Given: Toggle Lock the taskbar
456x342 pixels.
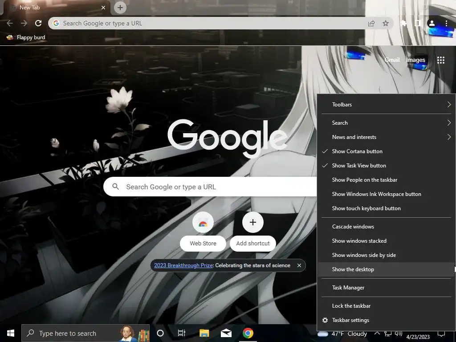Looking at the screenshot, I should [x=386, y=306].
